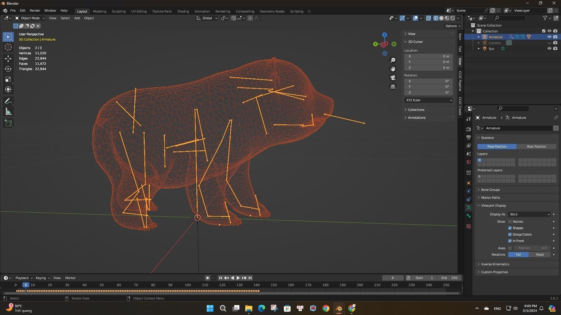Open Render properties tab icon
Viewport: 561px width, 315px height.
(x=469, y=129)
